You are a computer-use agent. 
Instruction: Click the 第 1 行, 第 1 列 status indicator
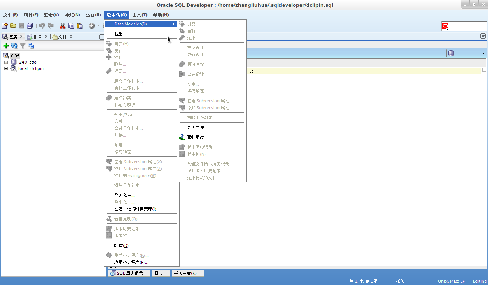(364, 281)
